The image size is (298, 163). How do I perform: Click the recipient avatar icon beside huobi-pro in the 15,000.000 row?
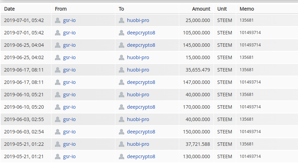pos(122,57)
